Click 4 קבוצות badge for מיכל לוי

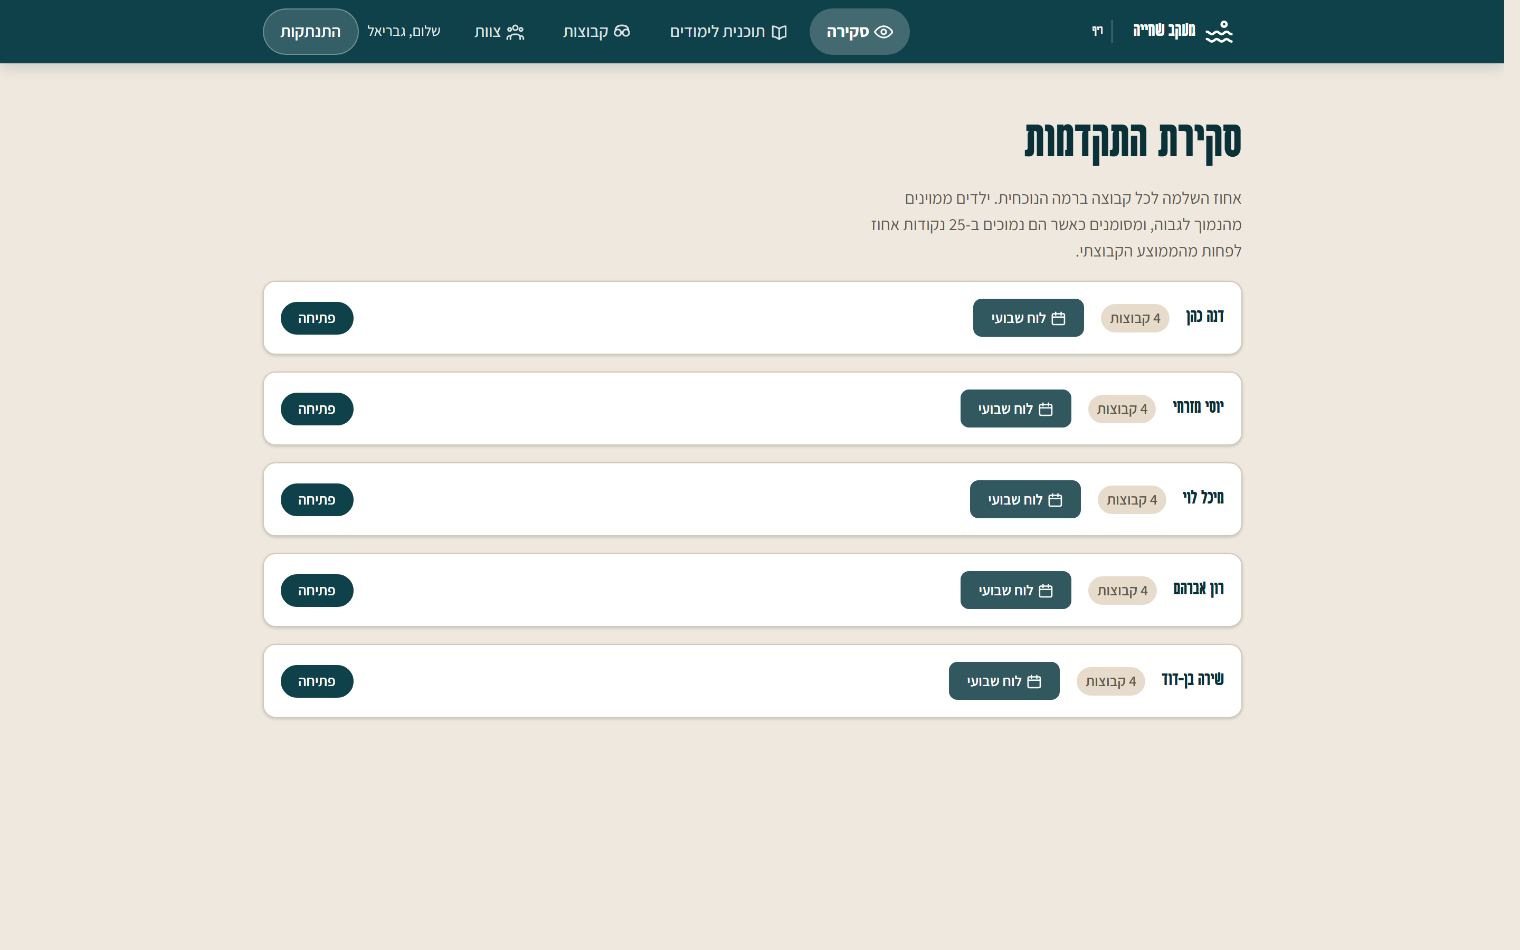pos(1132,500)
